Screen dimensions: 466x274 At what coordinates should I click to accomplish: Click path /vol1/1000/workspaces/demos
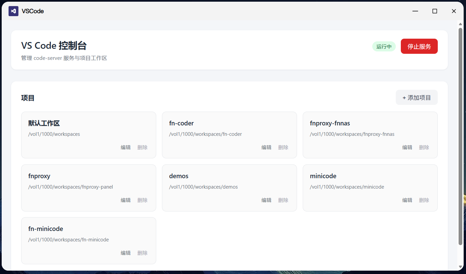click(x=203, y=187)
